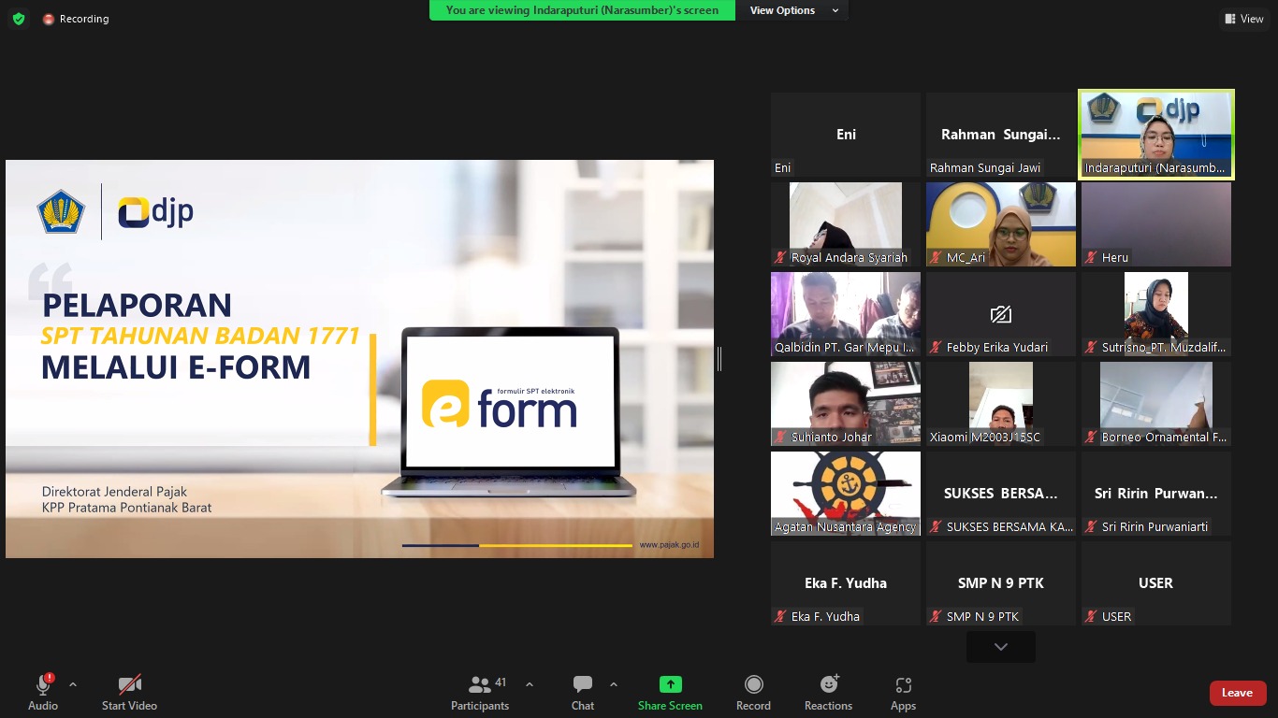Select Heru participant tile
1278x718 pixels.
(x=1156, y=224)
